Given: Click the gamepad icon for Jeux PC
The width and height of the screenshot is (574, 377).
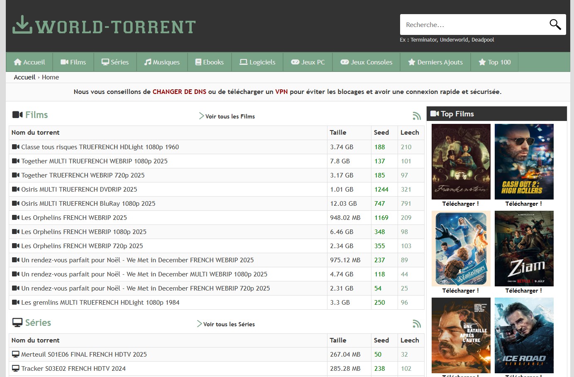Looking at the screenshot, I should pyautogui.click(x=295, y=62).
